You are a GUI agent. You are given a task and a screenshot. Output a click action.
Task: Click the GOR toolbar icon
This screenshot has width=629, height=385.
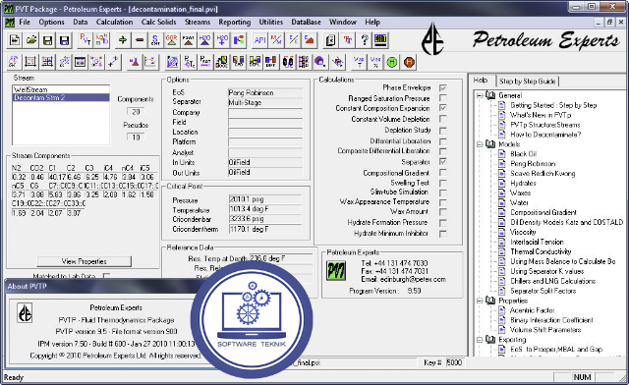pyautogui.click(x=172, y=40)
